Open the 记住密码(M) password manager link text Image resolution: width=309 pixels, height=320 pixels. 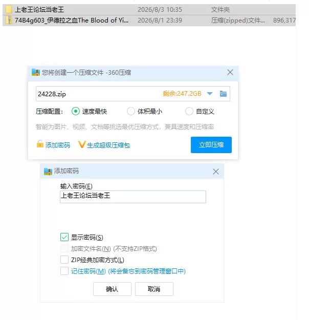click(128, 271)
